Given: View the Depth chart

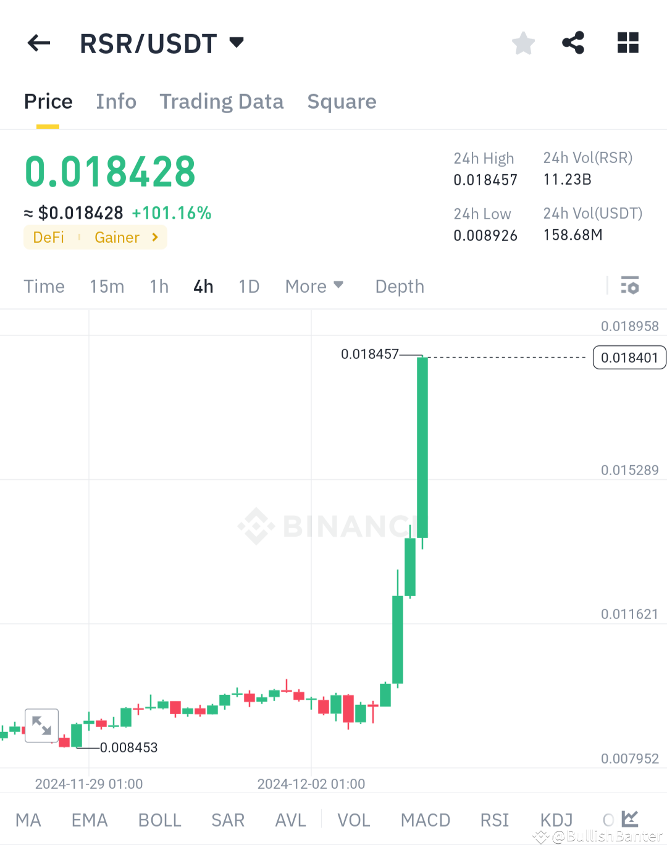Looking at the screenshot, I should point(399,285).
